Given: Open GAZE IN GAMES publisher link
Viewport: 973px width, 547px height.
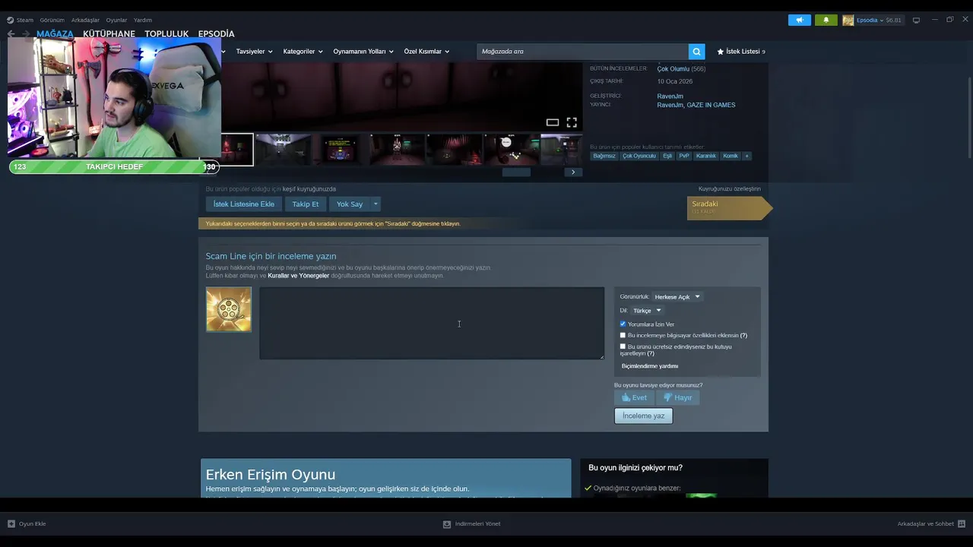Looking at the screenshot, I should (711, 105).
